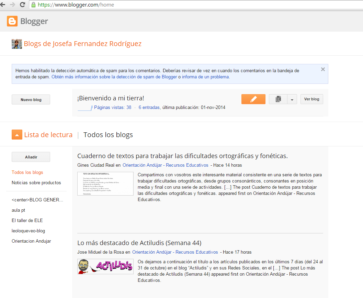Image resolution: width=363 pixels, height=298 pixels.
Task: Open 'Lo más destacado de Actiludis' post
Action: [139, 243]
